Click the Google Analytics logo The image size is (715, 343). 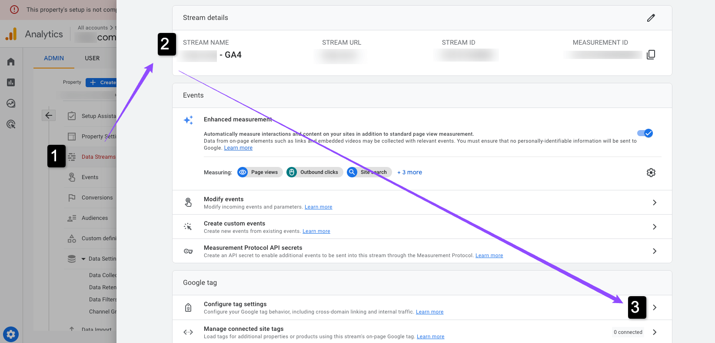click(x=11, y=34)
